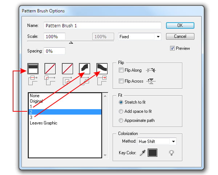Click OK to confirm brush

point(180,25)
